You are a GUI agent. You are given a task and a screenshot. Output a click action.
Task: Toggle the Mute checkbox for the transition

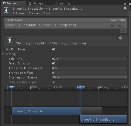tap(120, 25)
